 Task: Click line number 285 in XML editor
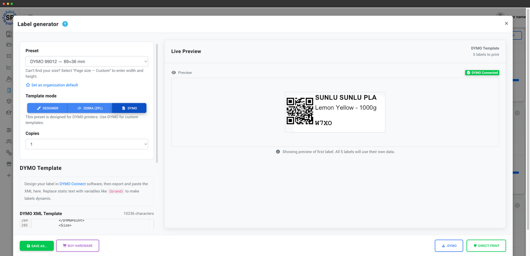[x=25, y=225]
